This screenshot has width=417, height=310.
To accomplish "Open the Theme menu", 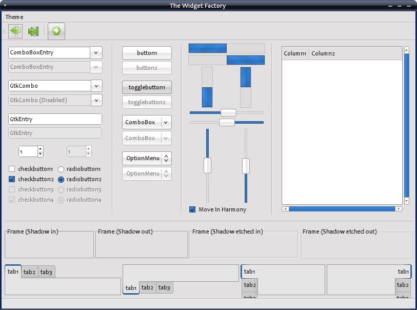I will pos(14,17).
